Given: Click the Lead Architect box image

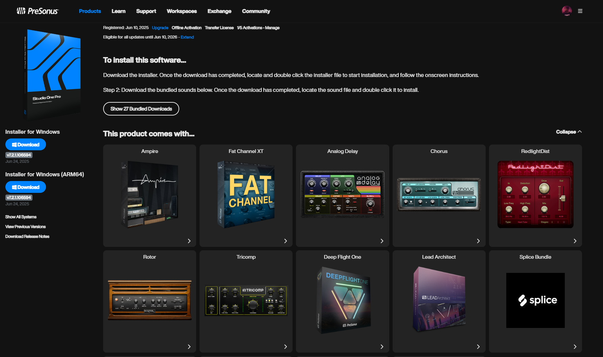Looking at the screenshot, I should tap(439, 299).
